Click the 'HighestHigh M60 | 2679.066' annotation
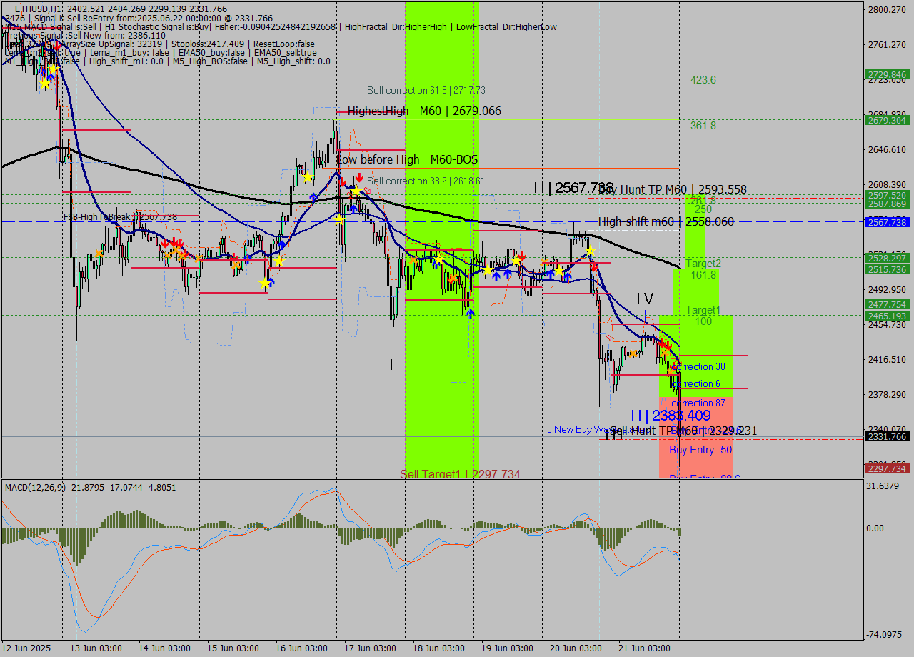 tap(424, 111)
